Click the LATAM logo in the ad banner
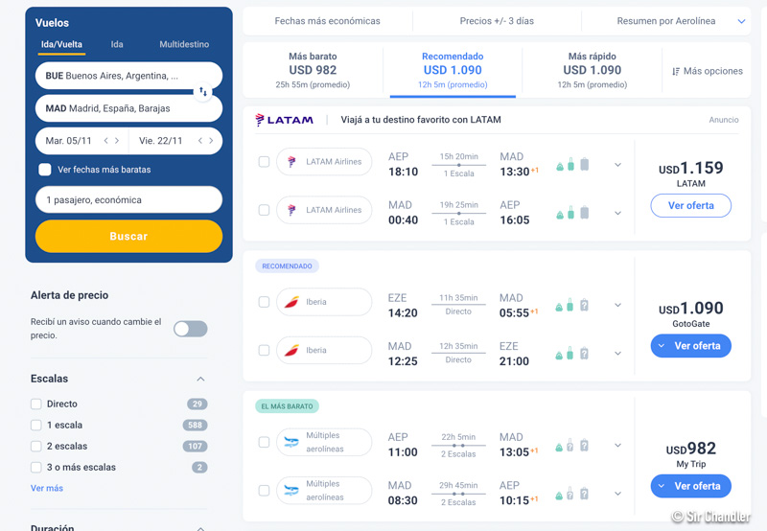Image resolution: width=767 pixels, height=531 pixels. click(284, 120)
